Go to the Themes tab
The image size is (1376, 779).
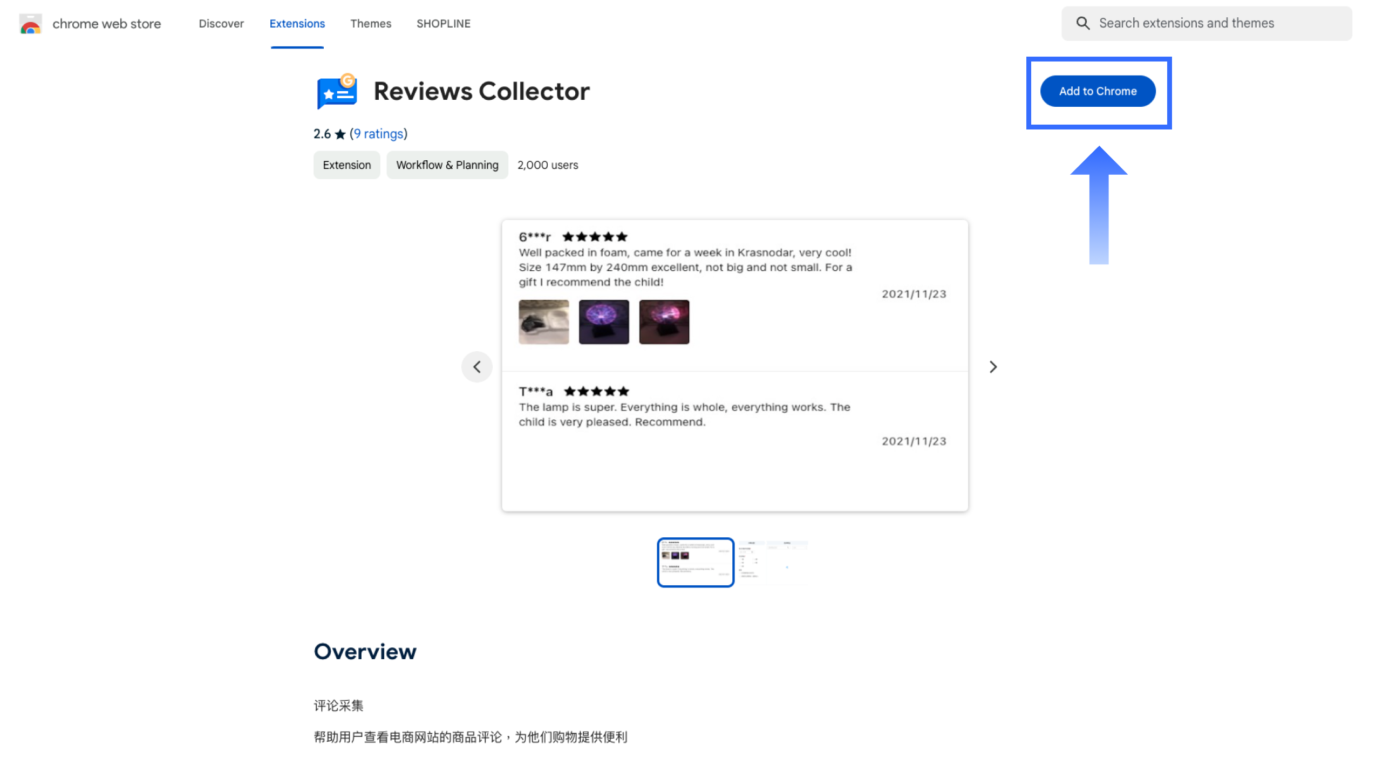pos(370,24)
